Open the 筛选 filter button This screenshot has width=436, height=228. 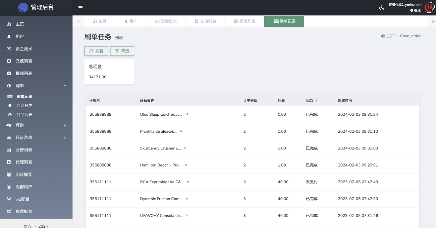[122, 51]
